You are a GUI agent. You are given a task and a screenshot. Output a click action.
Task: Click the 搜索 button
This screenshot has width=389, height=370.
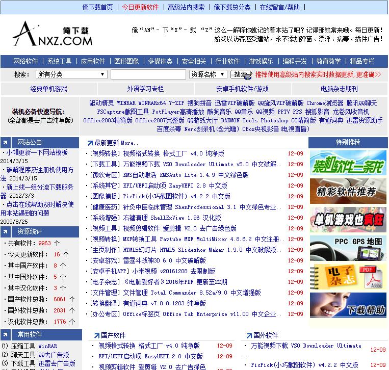pyautogui.click(x=241, y=74)
